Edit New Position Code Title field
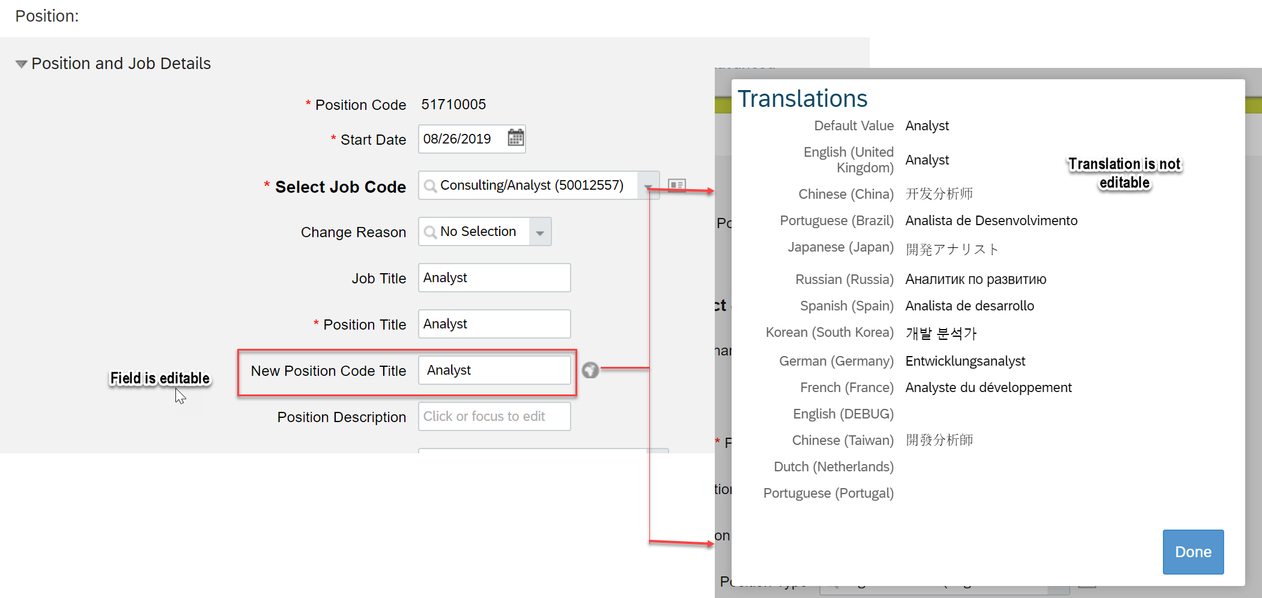 494,370
